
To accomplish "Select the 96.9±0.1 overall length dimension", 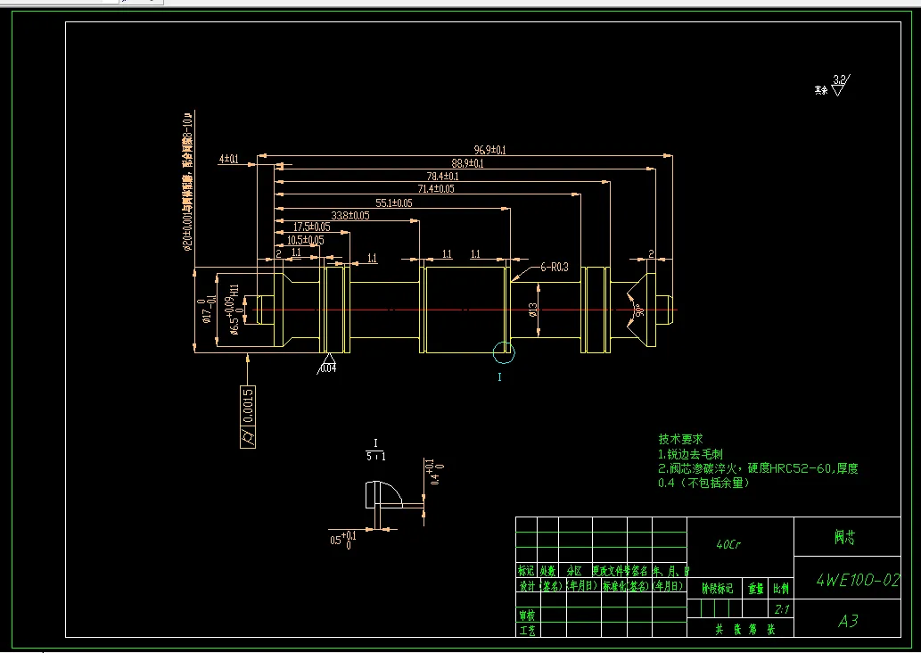I will tap(489, 150).
